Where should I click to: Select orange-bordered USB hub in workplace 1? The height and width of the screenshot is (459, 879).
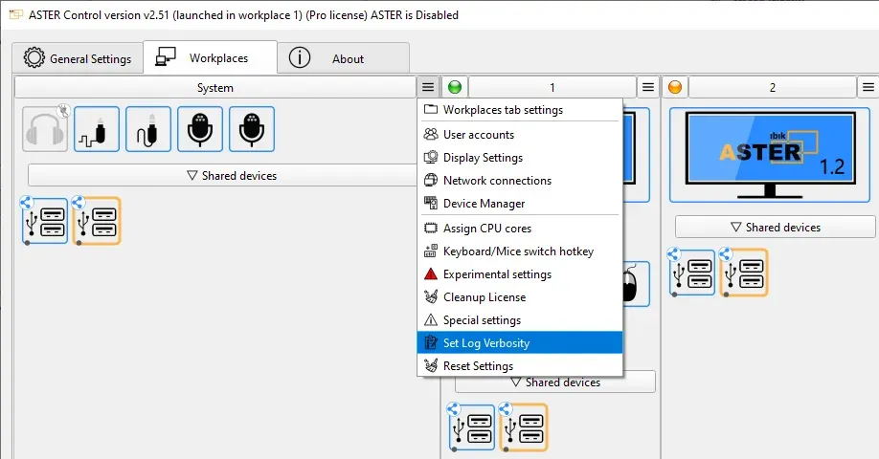click(x=524, y=426)
